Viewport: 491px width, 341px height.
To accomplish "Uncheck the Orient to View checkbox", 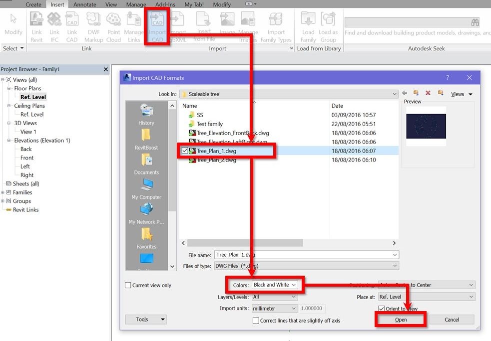I will [382, 309].
